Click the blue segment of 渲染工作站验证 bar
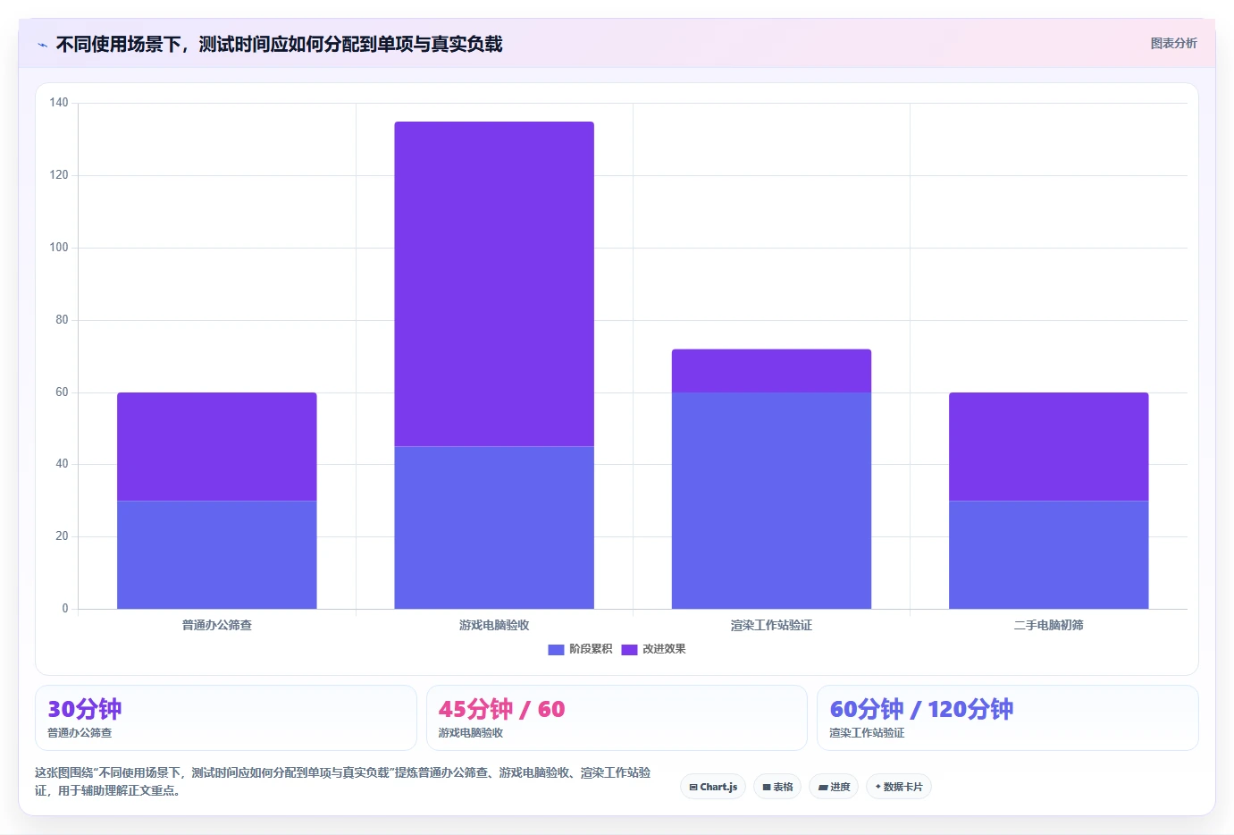This screenshot has width=1234, height=835. tap(771, 501)
